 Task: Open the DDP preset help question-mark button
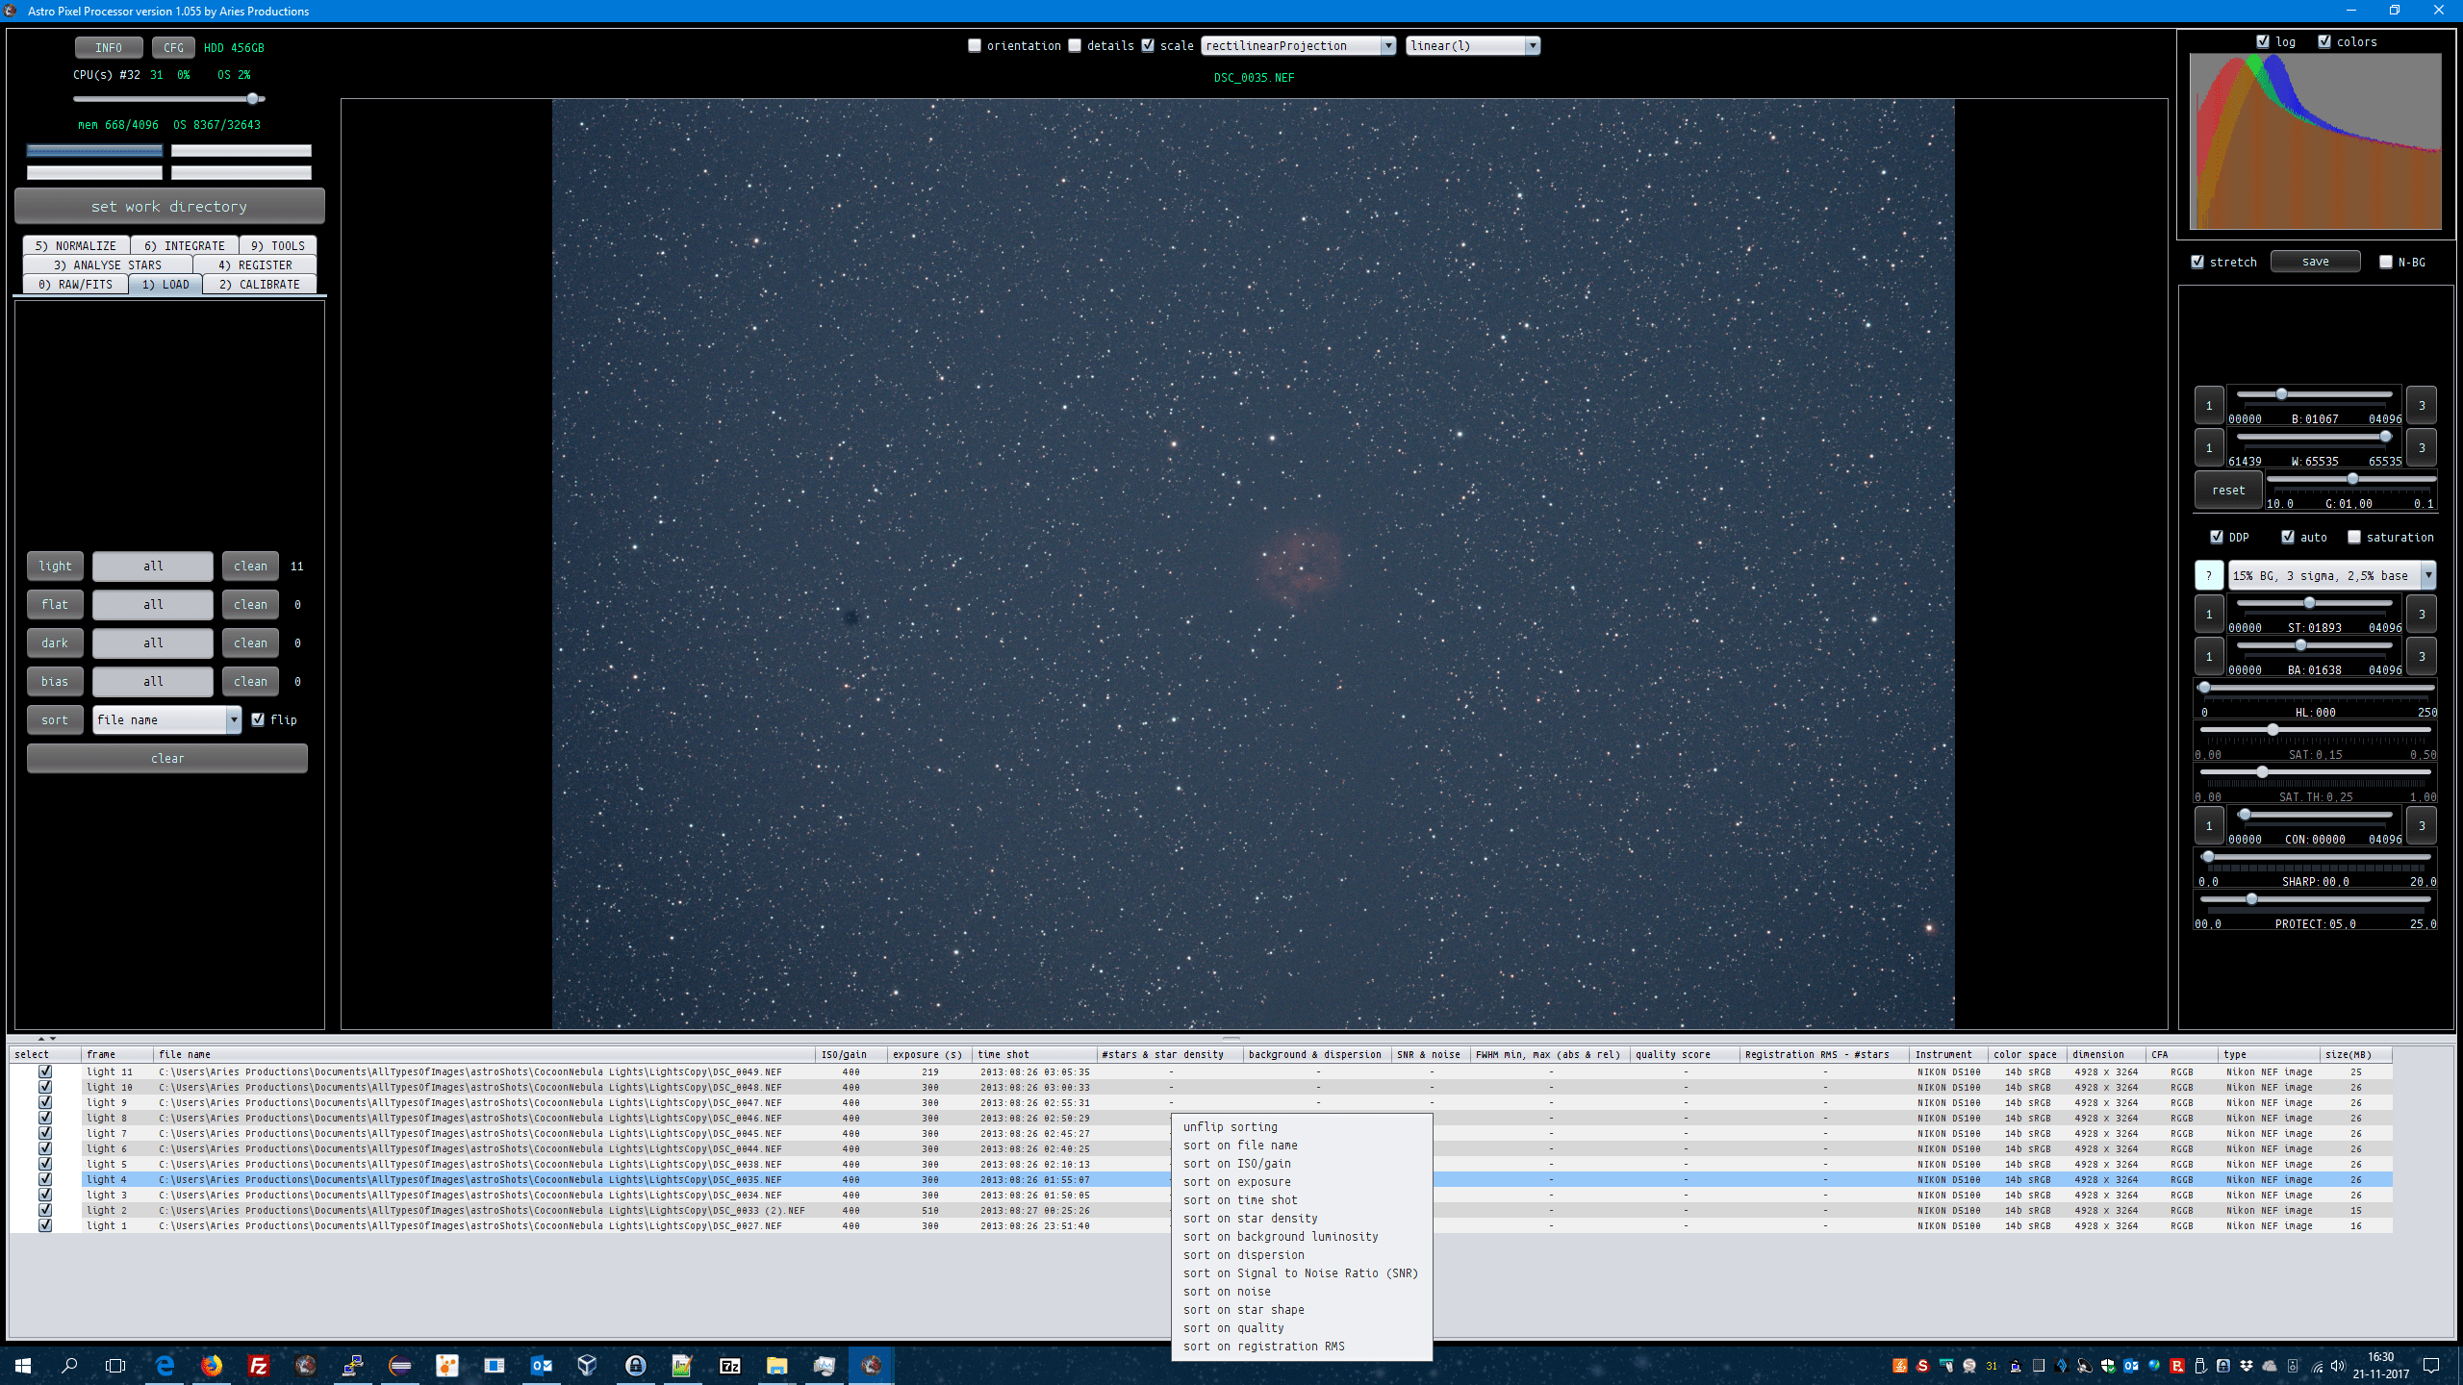(2209, 575)
